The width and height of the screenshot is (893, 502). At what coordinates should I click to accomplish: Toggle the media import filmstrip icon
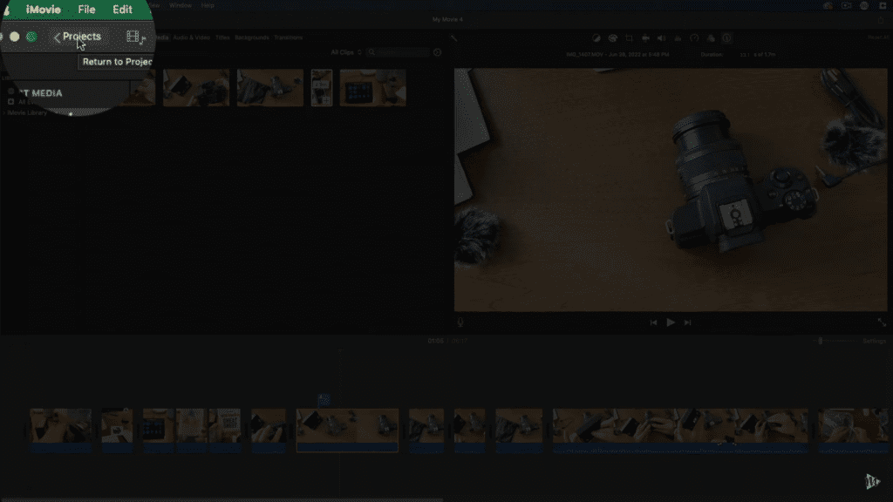[135, 37]
